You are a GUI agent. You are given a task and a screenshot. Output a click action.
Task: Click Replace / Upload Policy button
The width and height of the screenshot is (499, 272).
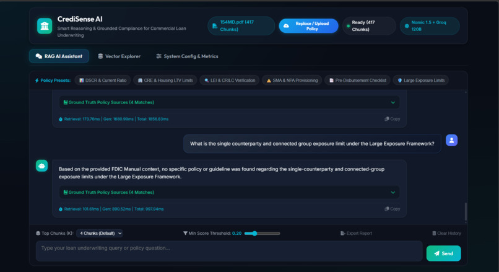[308, 26]
